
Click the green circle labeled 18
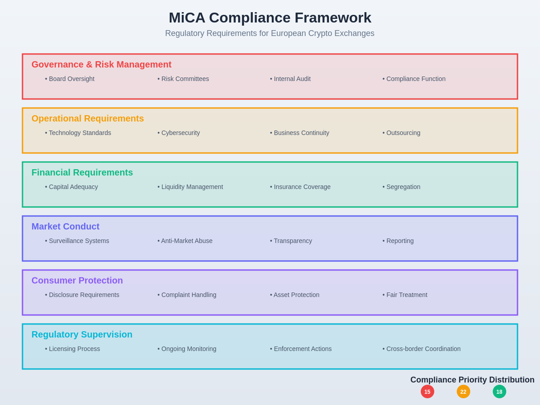tap(499, 391)
